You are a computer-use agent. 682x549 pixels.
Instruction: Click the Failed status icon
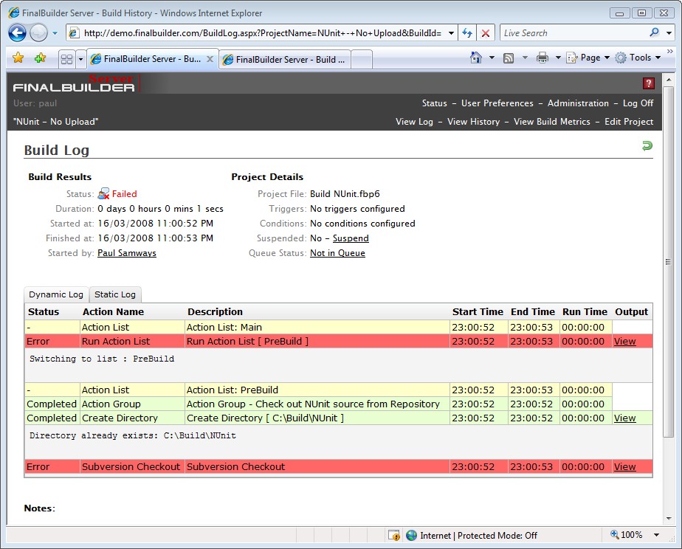pos(103,194)
